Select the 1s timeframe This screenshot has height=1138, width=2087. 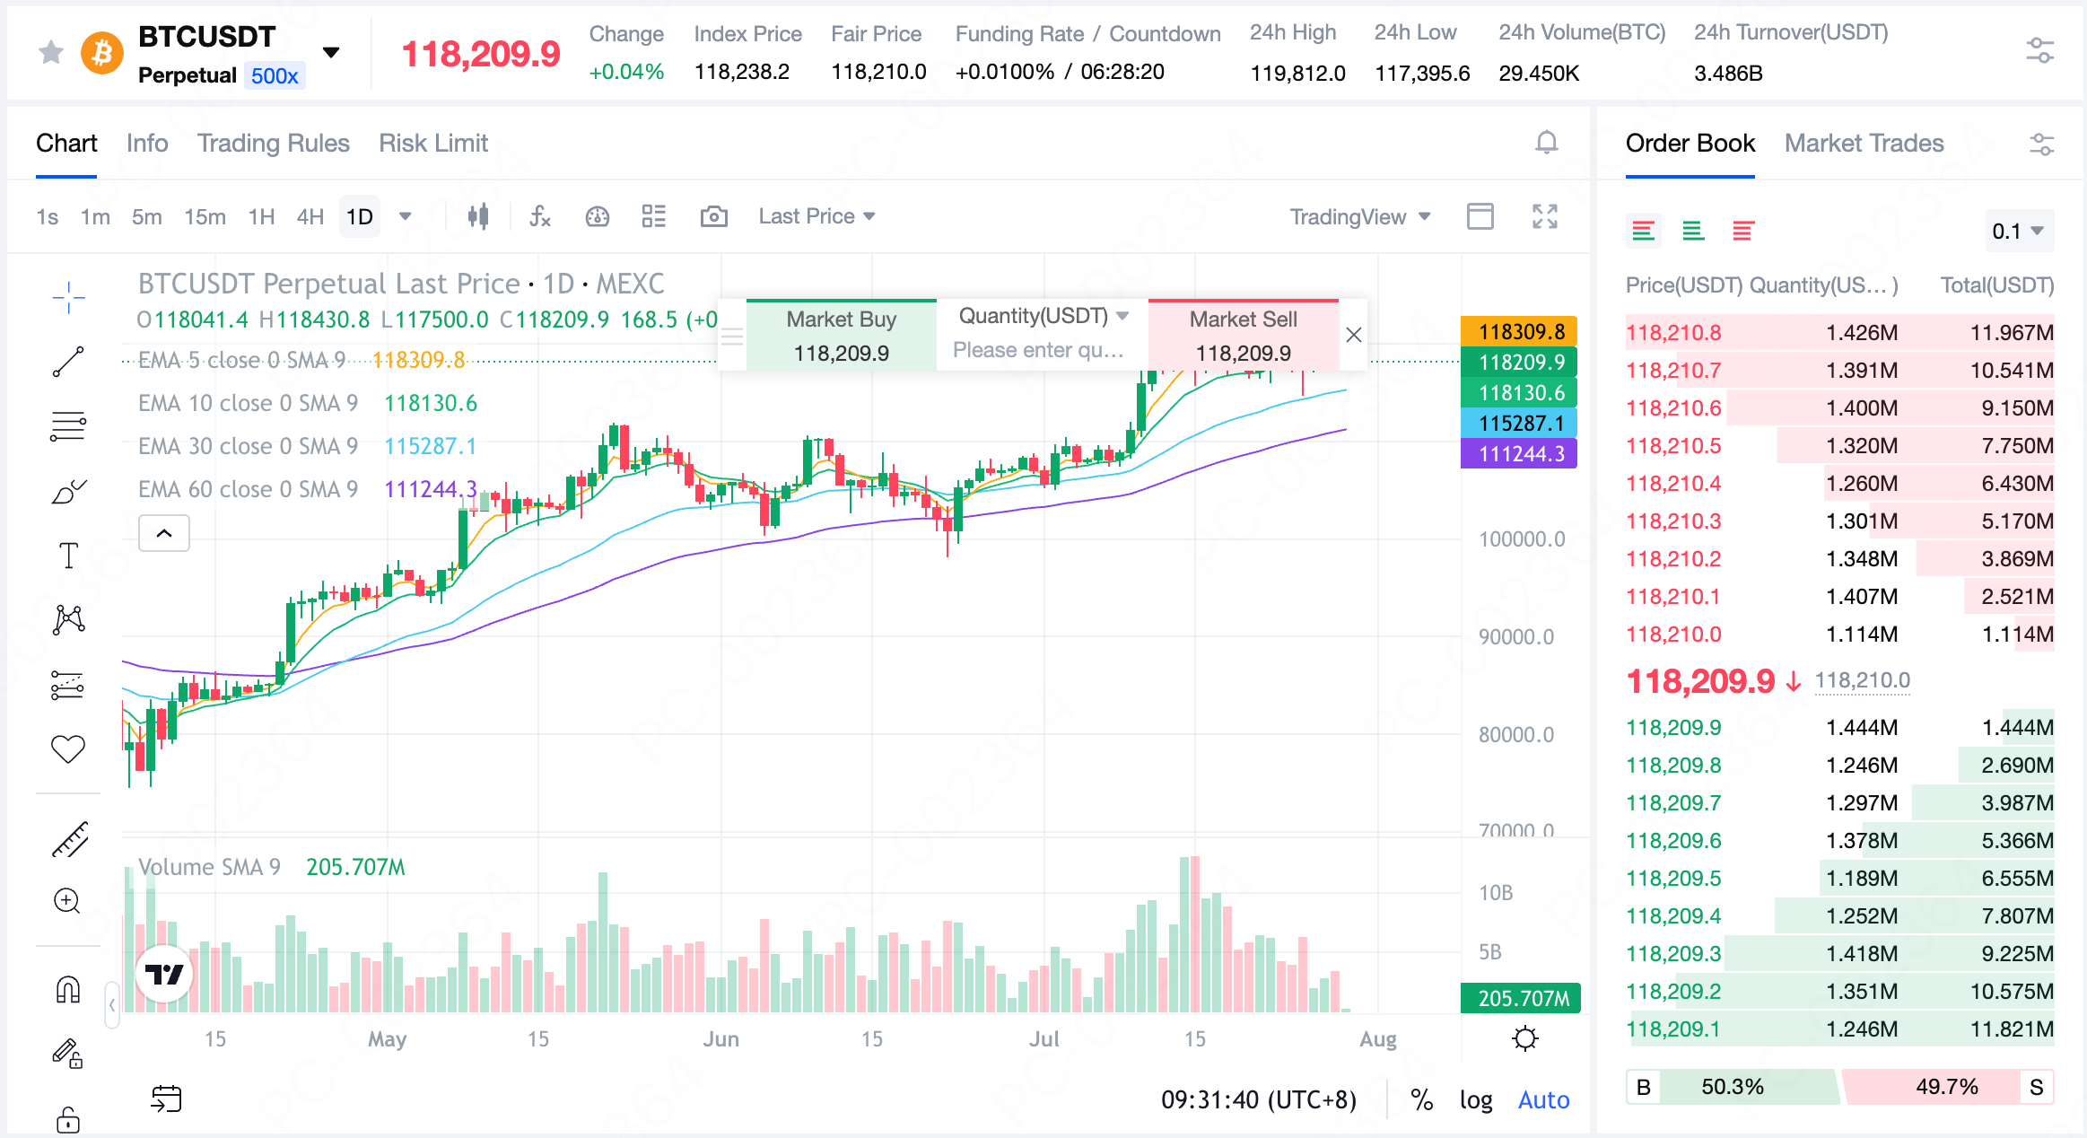tap(48, 216)
